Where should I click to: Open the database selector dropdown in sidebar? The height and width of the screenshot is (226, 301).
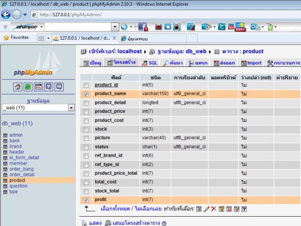pyautogui.click(x=71, y=108)
